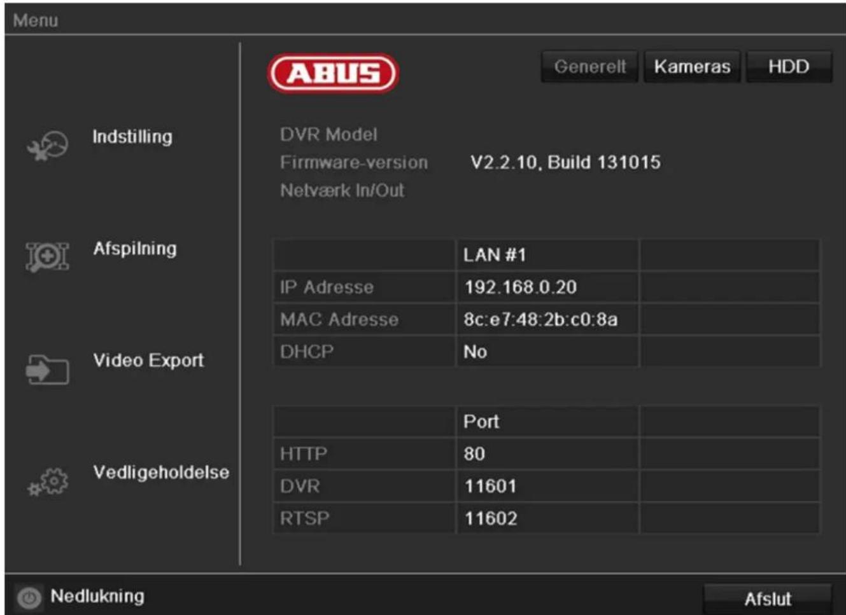This screenshot has width=846, height=615.
Task: Open the Indstilling menu entry
Action: [132, 137]
